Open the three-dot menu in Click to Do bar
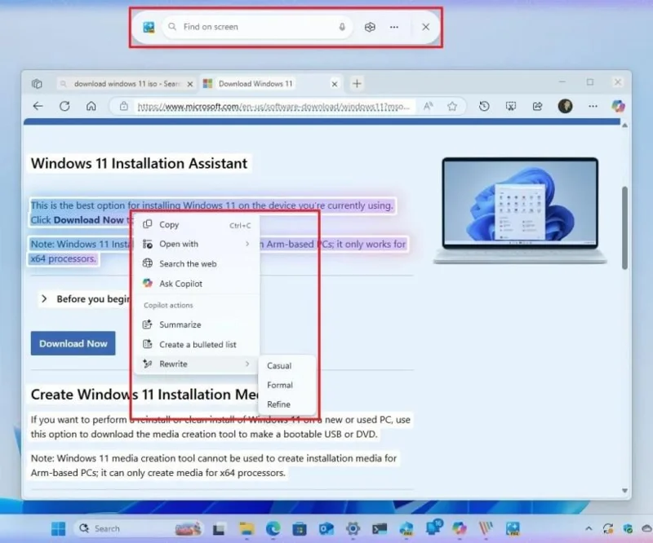The width and height of the screenshot is (653, 543). click(394, 27)
